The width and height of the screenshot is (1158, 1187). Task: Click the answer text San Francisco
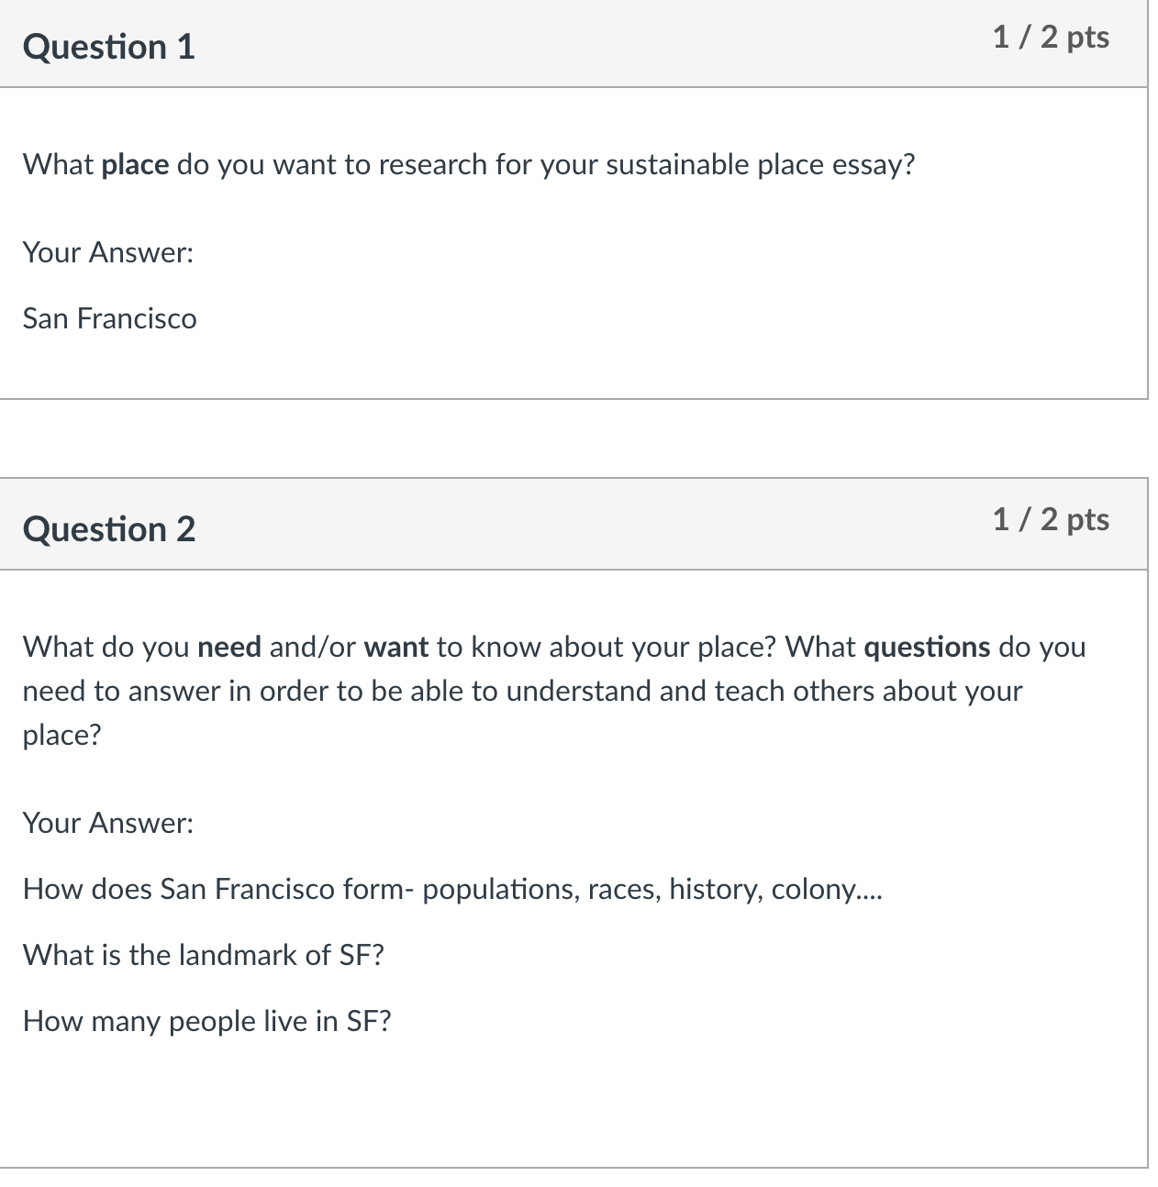pyautogui.click(x=110, y=318)
